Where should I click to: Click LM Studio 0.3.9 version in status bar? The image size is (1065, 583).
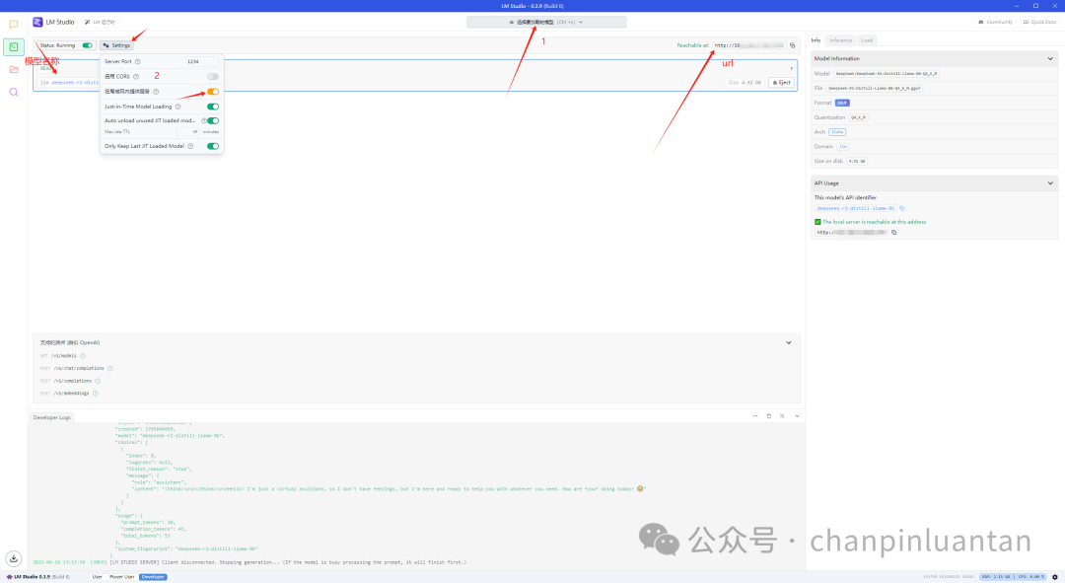click(x=38, y=577)
